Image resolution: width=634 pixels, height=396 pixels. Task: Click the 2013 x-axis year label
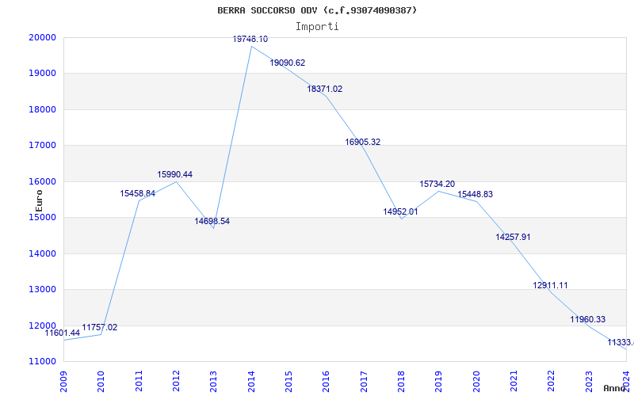point(213,382)
